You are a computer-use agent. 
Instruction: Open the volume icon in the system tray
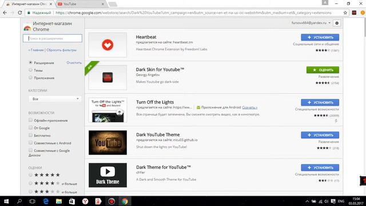(x=327, y=201)
